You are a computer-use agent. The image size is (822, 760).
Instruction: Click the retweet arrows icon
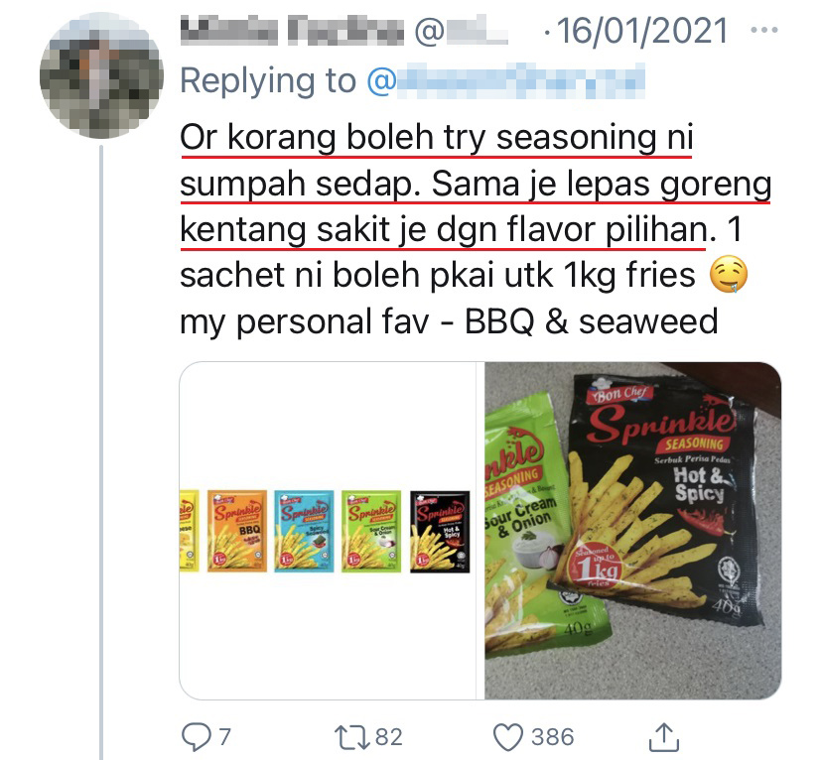[x=351, y=737]
